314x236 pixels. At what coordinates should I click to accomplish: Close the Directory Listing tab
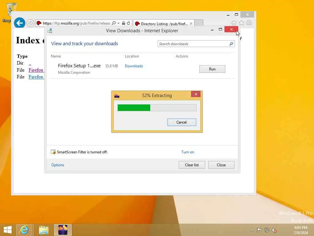191,24
